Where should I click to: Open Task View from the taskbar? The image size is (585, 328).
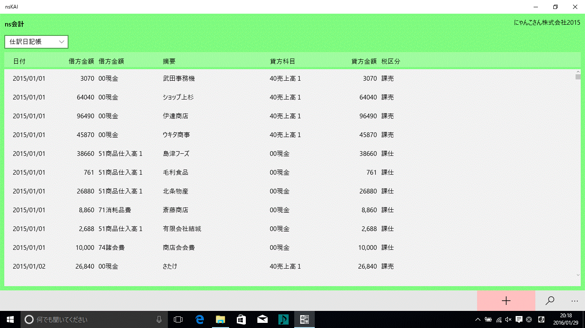click(178, 319)
